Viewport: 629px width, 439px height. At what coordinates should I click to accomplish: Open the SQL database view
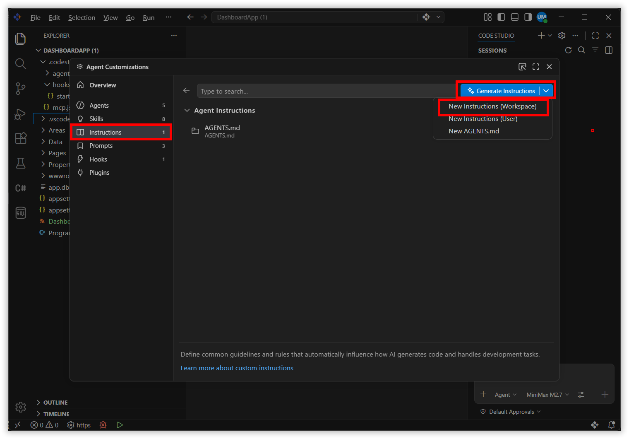[x=20, y=213]
